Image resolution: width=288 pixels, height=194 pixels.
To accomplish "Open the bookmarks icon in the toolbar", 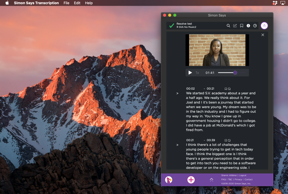I will (242, 26).
